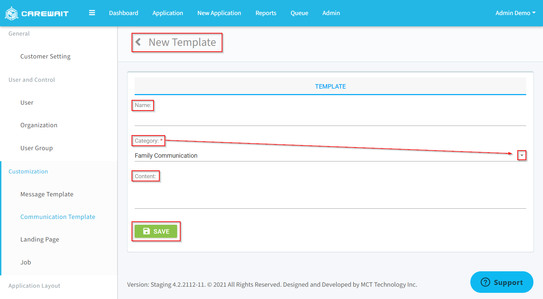The width and height of the screenshot is (543, 299).
Task: Click into the Content text area
Action: [x=330, y=195]
